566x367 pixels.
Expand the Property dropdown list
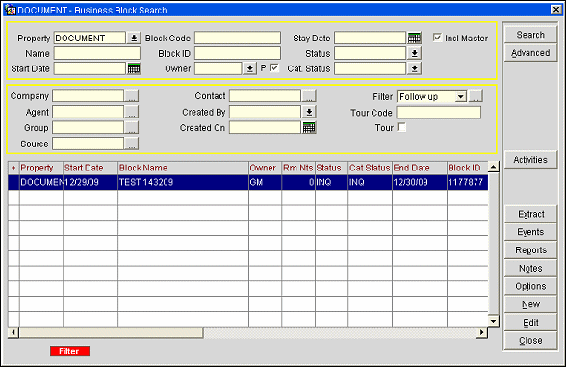[134, 38]
